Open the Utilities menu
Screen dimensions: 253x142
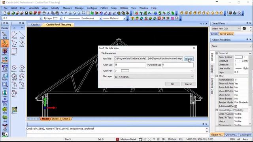click(124, 8)
